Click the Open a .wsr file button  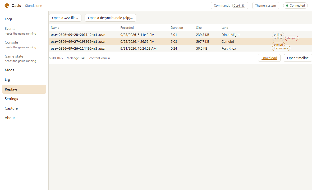click(x=65, y=18)
